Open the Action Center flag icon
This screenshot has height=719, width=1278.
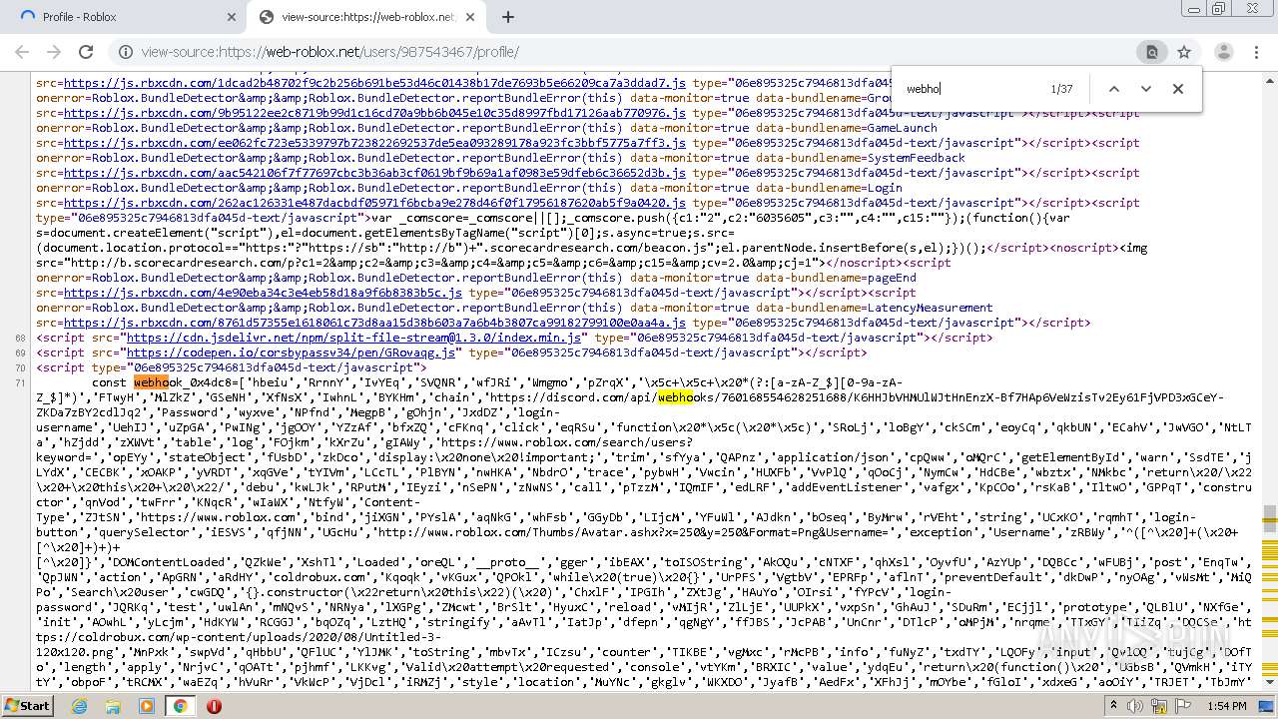click(1185, 706)
